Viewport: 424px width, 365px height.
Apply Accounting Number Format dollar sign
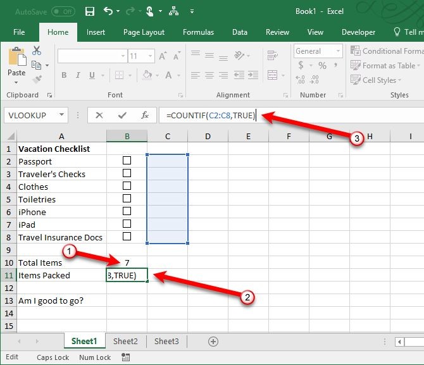coord(301,65)
